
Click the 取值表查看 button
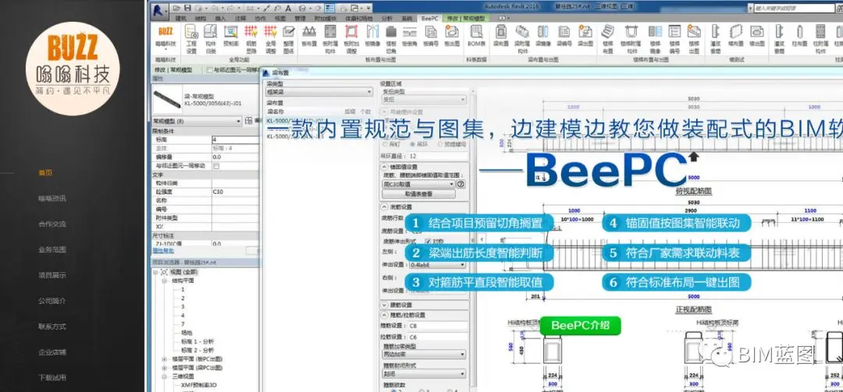click(x=419, y=194)
